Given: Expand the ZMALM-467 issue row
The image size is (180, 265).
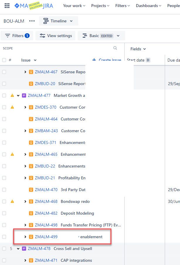Looking at the screenshot, I should point(25,72).
